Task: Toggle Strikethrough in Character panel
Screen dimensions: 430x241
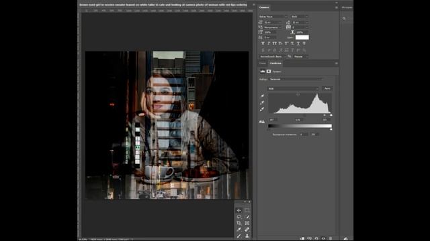Action: pos(304,44)
